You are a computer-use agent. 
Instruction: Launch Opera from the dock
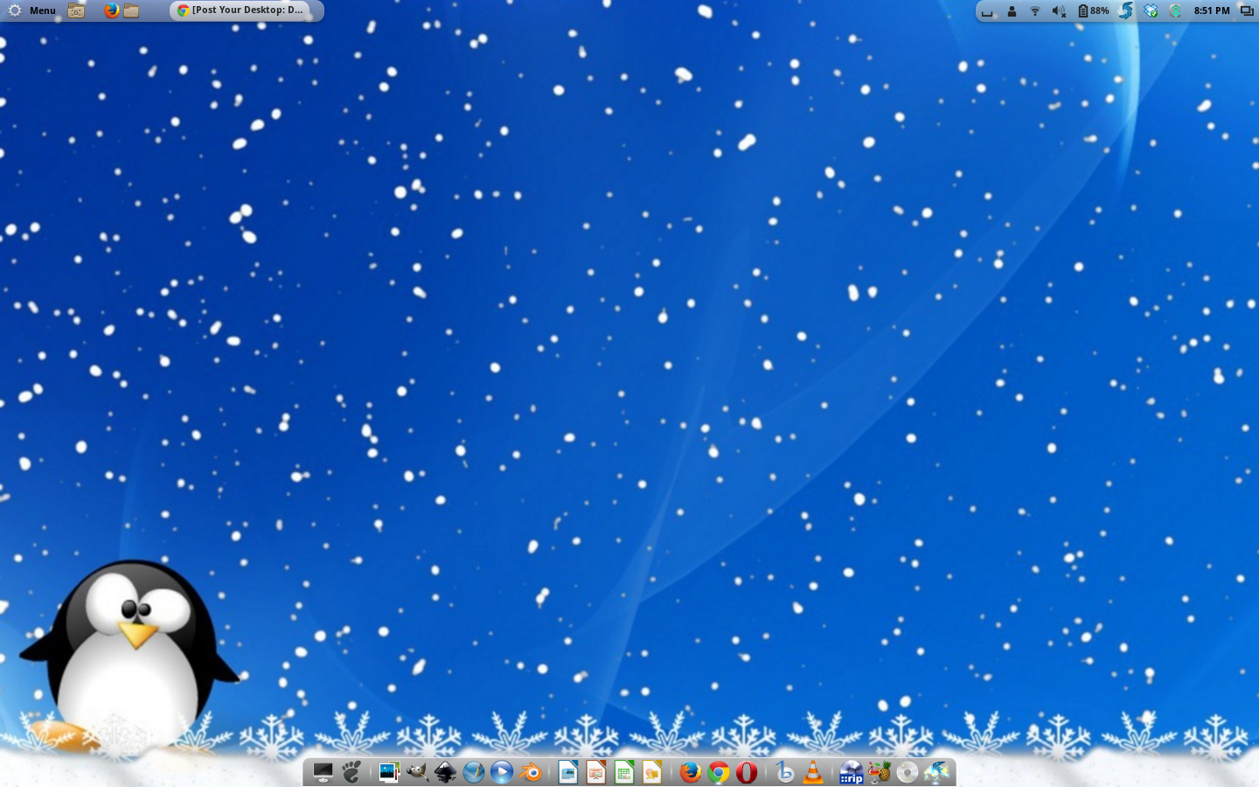click(747, 772)
